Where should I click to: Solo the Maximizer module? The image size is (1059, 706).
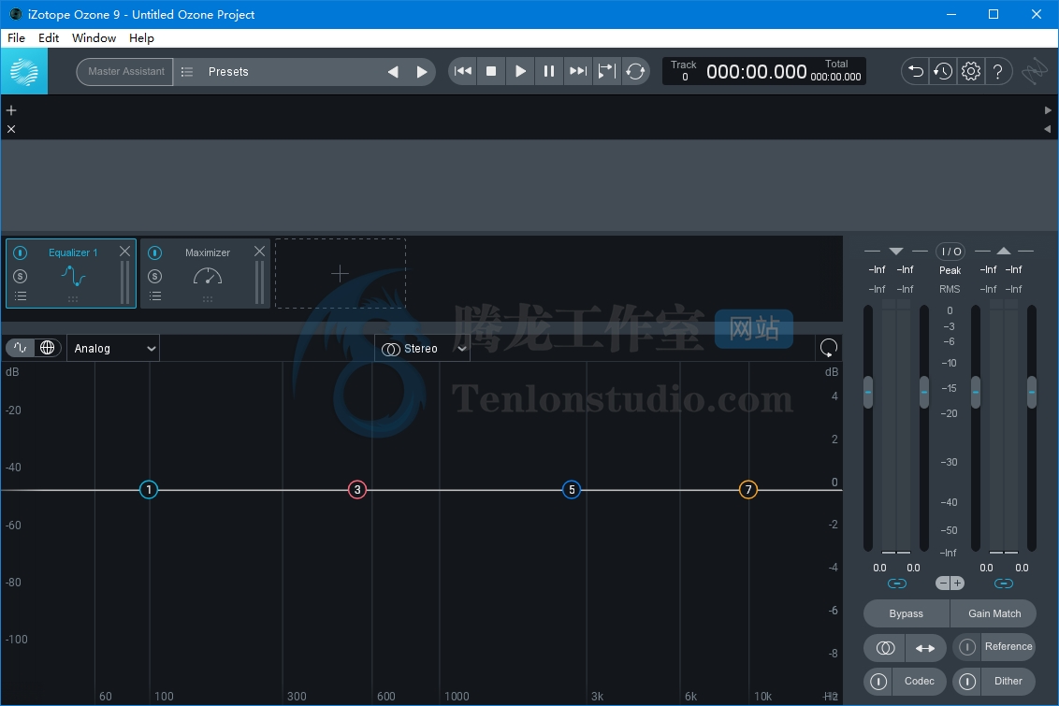point(154,276)
